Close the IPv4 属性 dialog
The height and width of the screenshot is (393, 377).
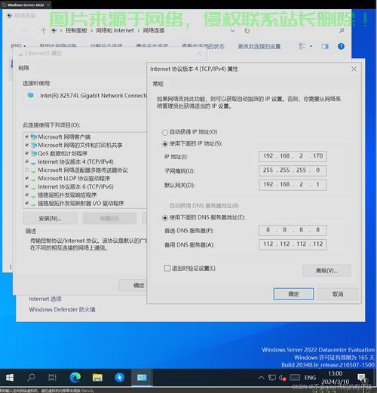354,69
